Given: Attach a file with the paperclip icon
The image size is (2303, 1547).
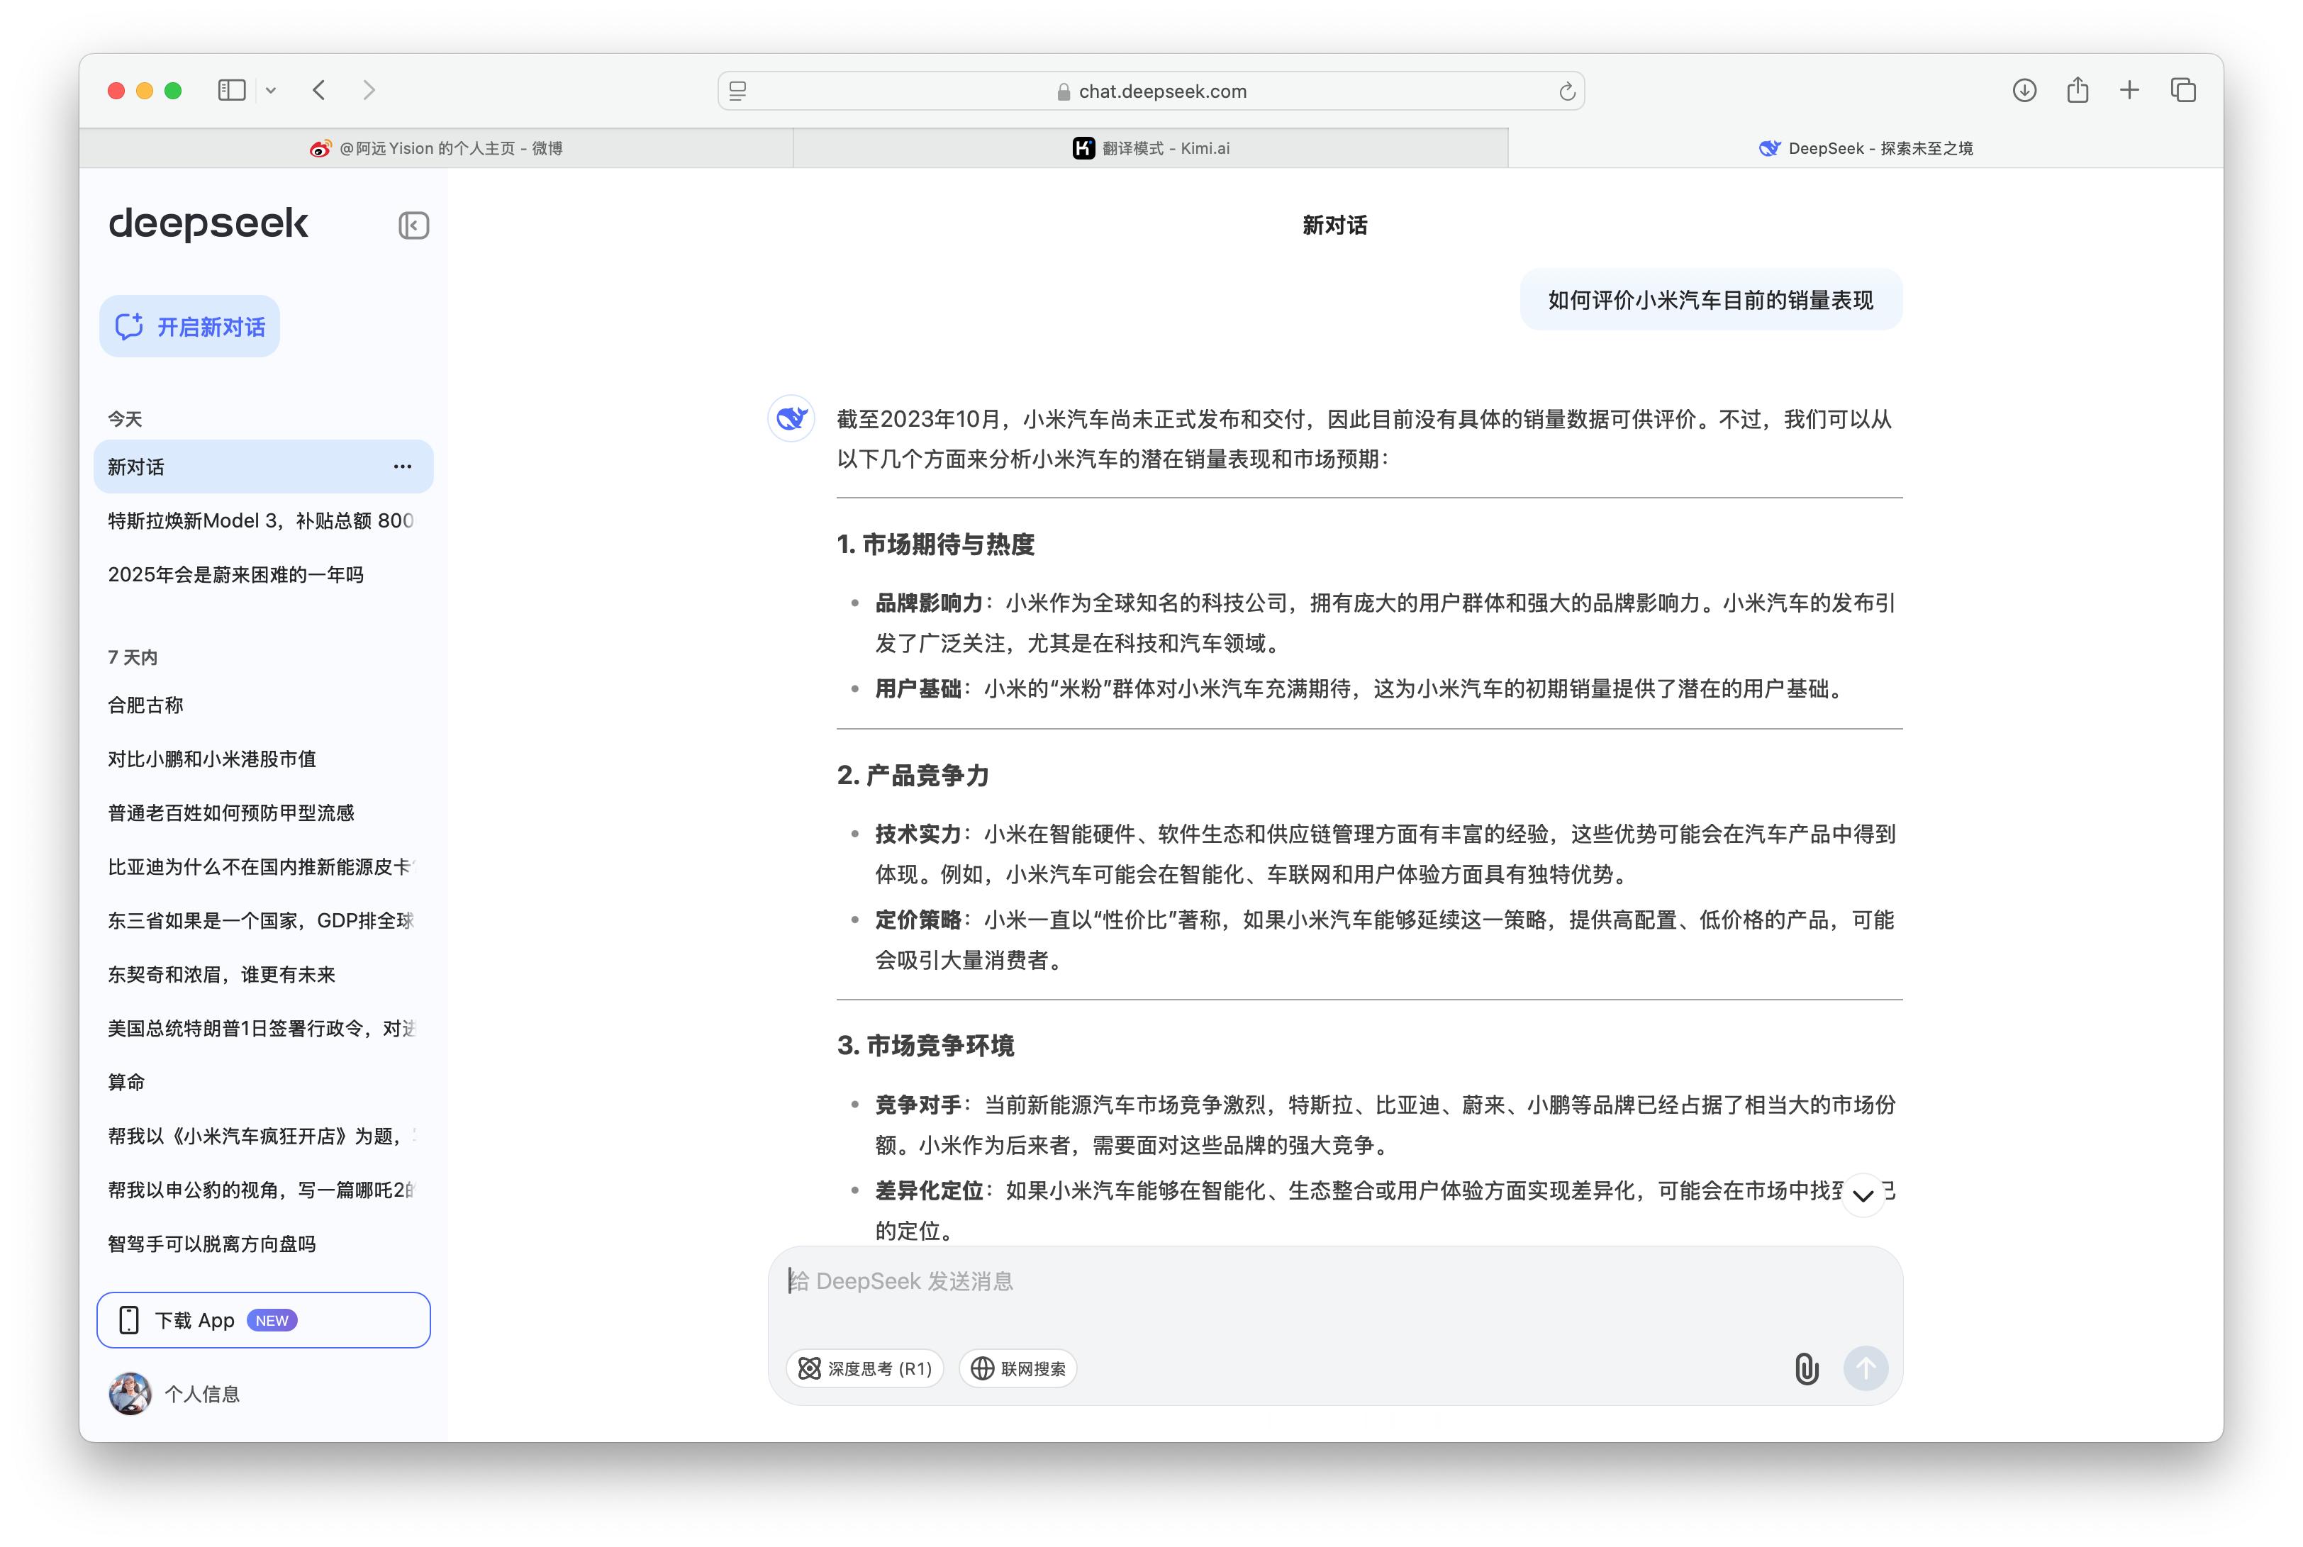Looking at the screenshot, I should tap(1807, 1368).
